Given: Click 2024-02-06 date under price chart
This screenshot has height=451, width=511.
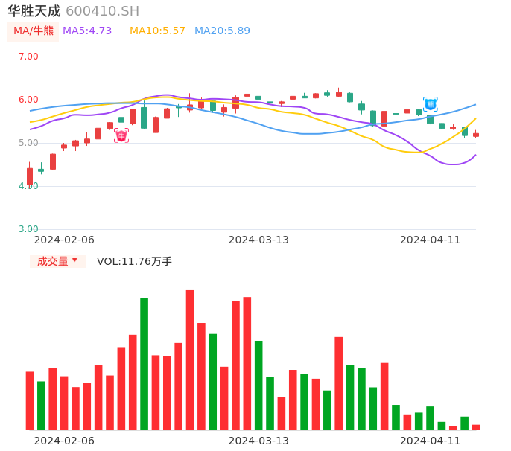Looking at the screenshot, I should click(64, 240).
